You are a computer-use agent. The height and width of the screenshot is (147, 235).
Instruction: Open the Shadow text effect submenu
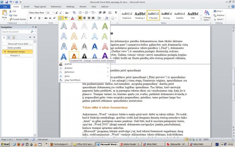[x=84, y=68]
